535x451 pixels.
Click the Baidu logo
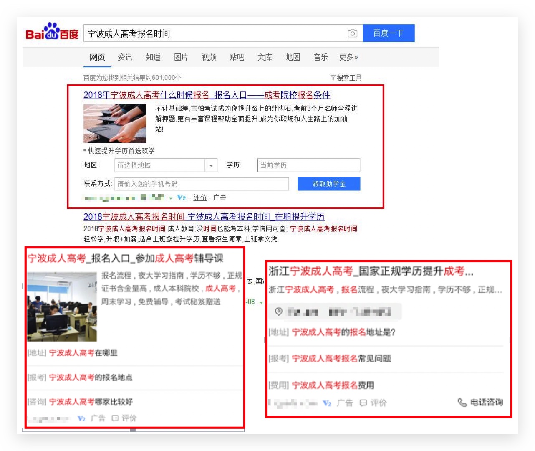(52, 32)
